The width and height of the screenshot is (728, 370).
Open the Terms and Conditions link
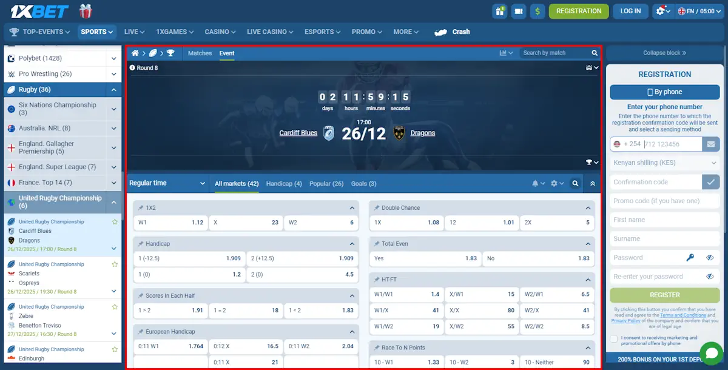[x=682, y=316]
